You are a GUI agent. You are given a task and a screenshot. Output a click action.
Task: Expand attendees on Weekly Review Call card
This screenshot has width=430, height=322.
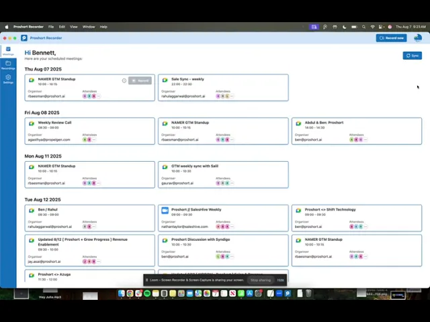[x=94, y=140]
